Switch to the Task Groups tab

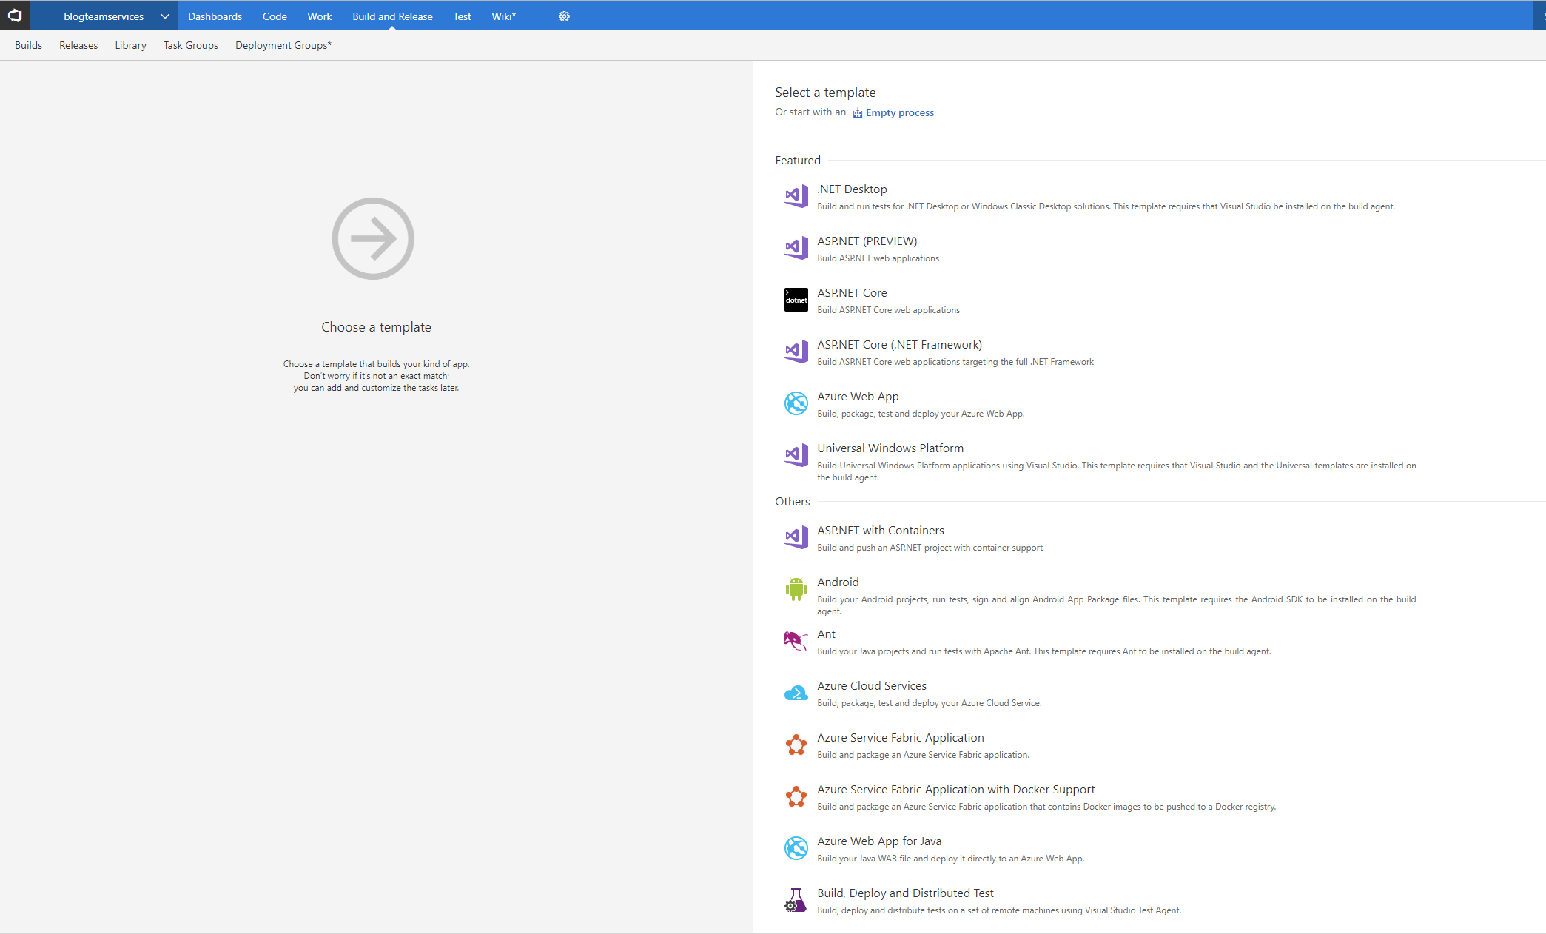coord(191,45)
